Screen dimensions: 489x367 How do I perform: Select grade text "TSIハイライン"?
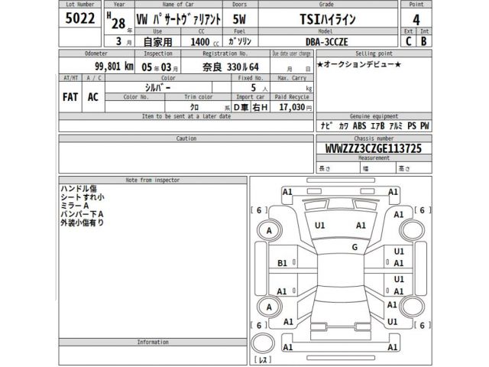pos(328,19)
